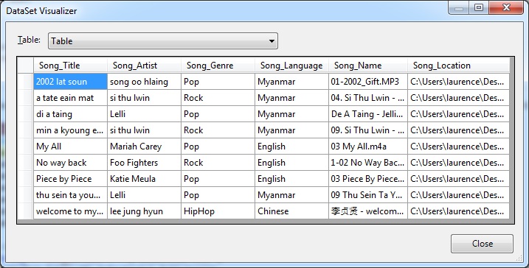Select the 'welcome to my...' cell
Image resolution: width=529 pixels, height=268 pixels.
pyautogui.click(x=70, y=211)
